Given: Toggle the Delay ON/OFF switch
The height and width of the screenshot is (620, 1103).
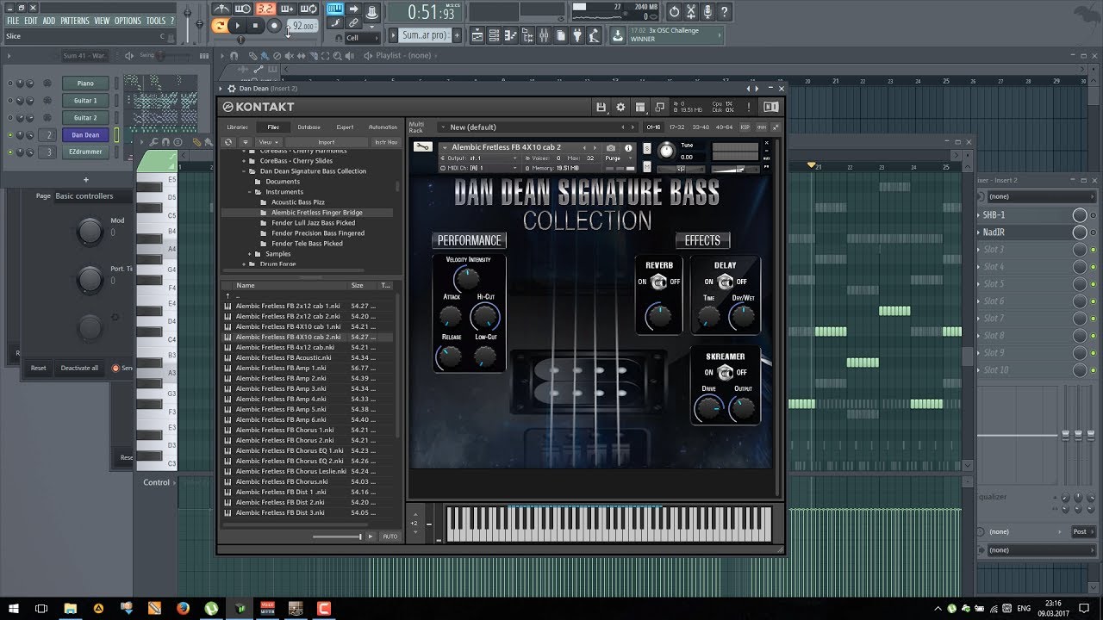Looking at the screenshot, I should click(x=726, y=282).
